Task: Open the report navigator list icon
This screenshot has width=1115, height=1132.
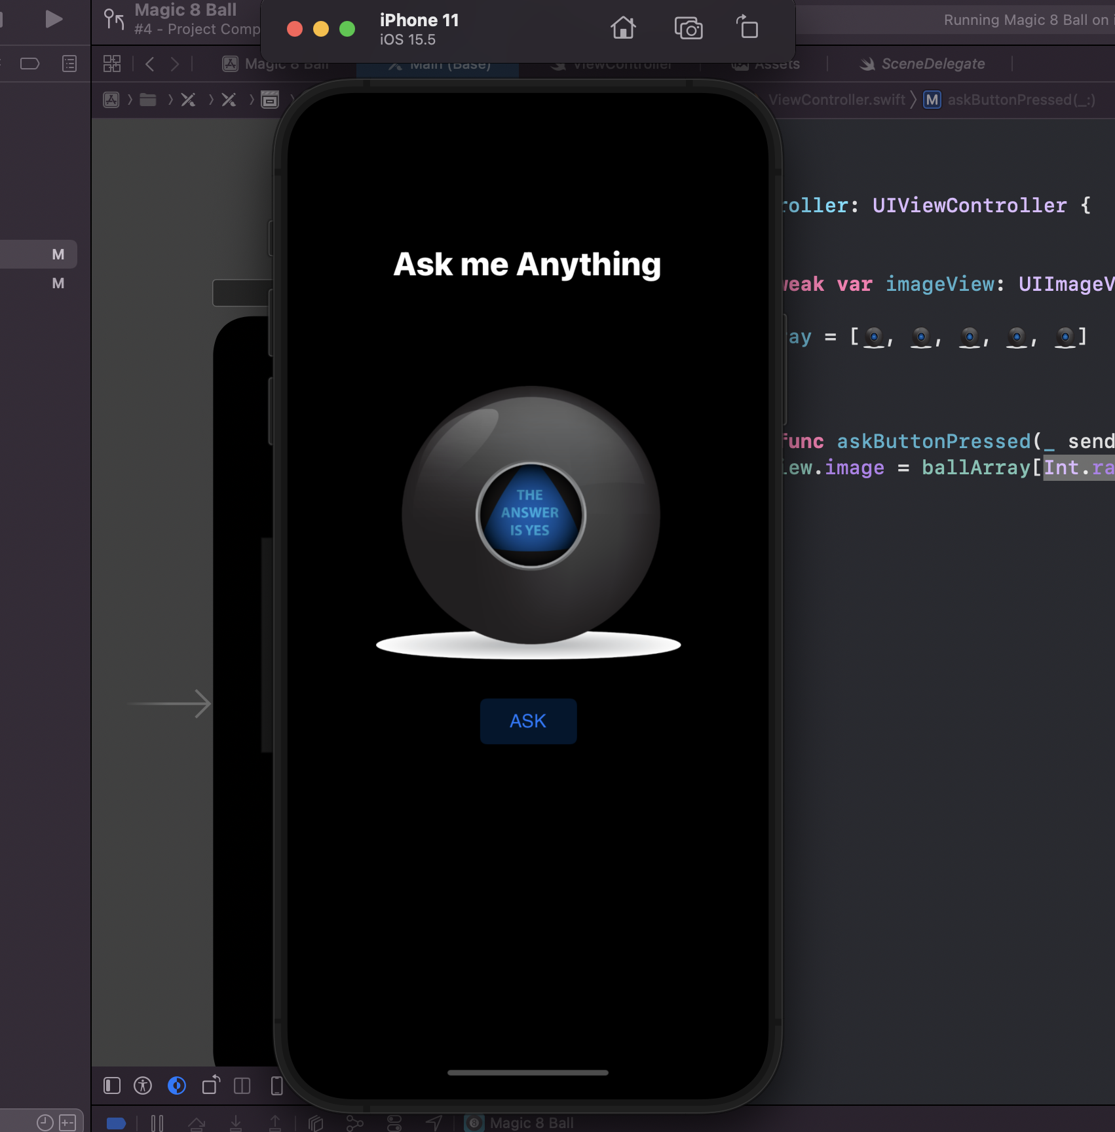Action: [x=69, y=64]
